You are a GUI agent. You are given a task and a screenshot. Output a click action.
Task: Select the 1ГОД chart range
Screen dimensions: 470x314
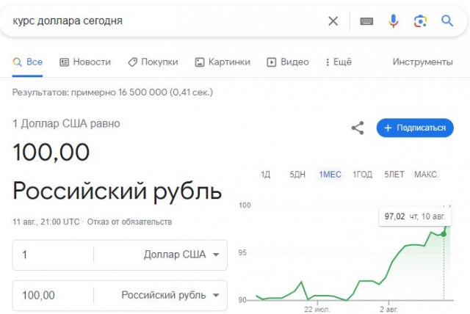click(362, 174)
